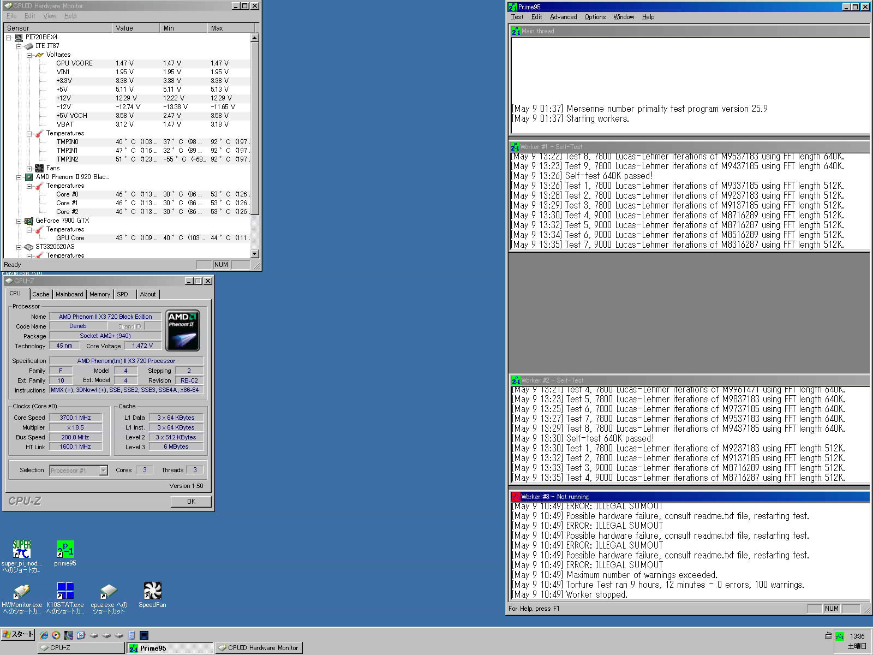
Task: Click the Prime95 title bar application icon
Action: (x=512, y=7)
